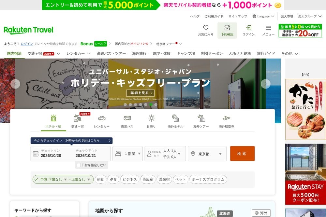The width and height of the screenshot is (326, 217).
Task: Open the 割引クーポン nav item
Action: pos(212,54)
